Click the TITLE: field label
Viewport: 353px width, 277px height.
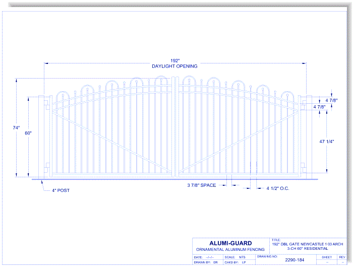[x=276, y=240]
